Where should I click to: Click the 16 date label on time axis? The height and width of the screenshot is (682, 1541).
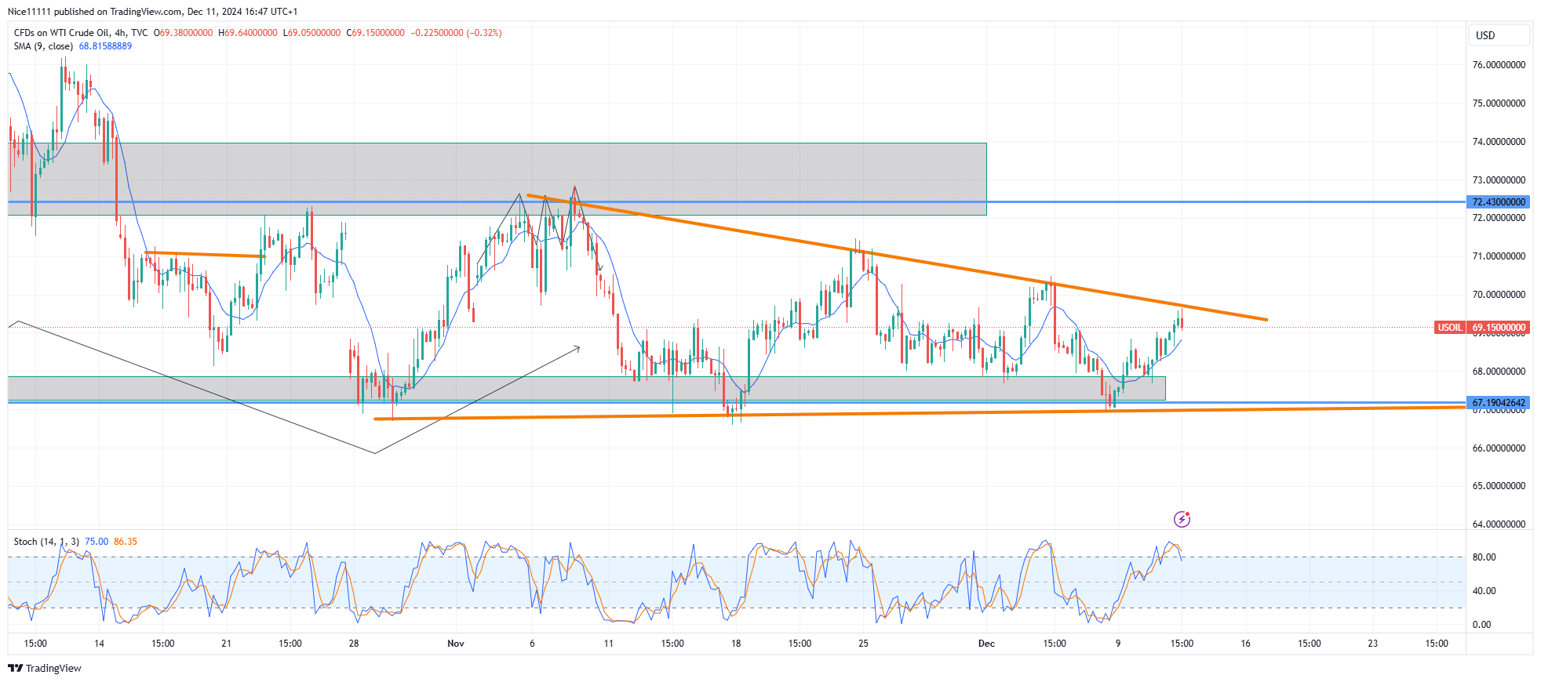coord(1245,644)
